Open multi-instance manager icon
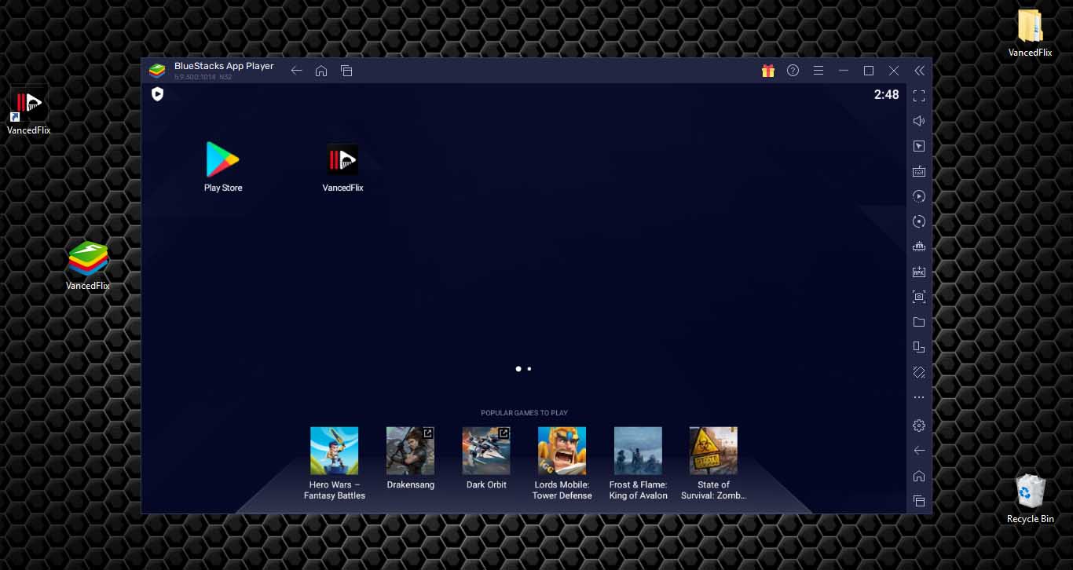 click(919, 347)
